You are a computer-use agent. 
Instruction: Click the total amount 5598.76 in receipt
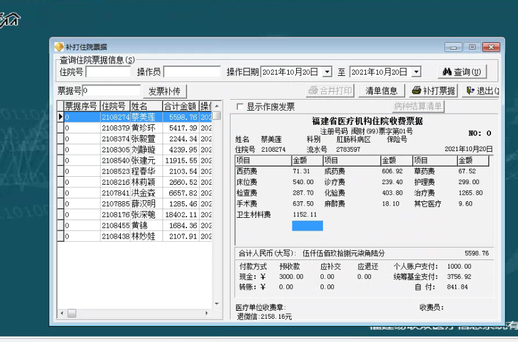point(476,253)
